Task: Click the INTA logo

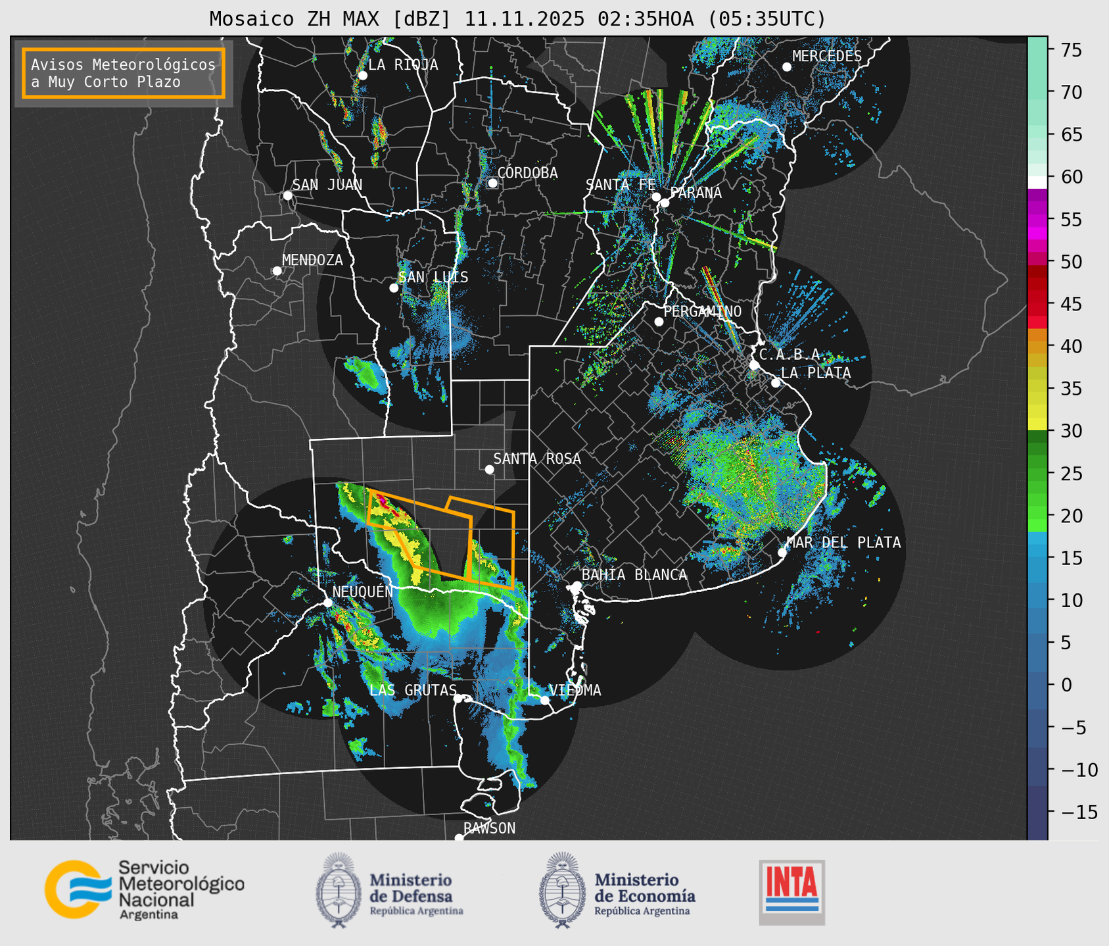Action: pos(791,892)
